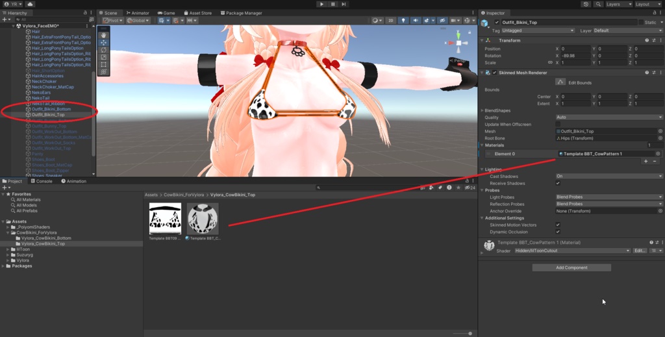Click the Pause button
Viewport: 665px width, 337px height.
click(x=333, y=5)
